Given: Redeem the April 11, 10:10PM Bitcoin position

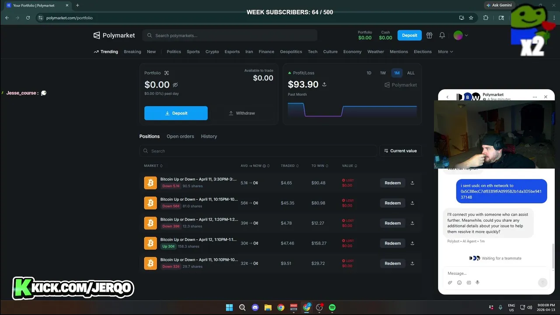Looking at the screenshot, I should (392, 263).
